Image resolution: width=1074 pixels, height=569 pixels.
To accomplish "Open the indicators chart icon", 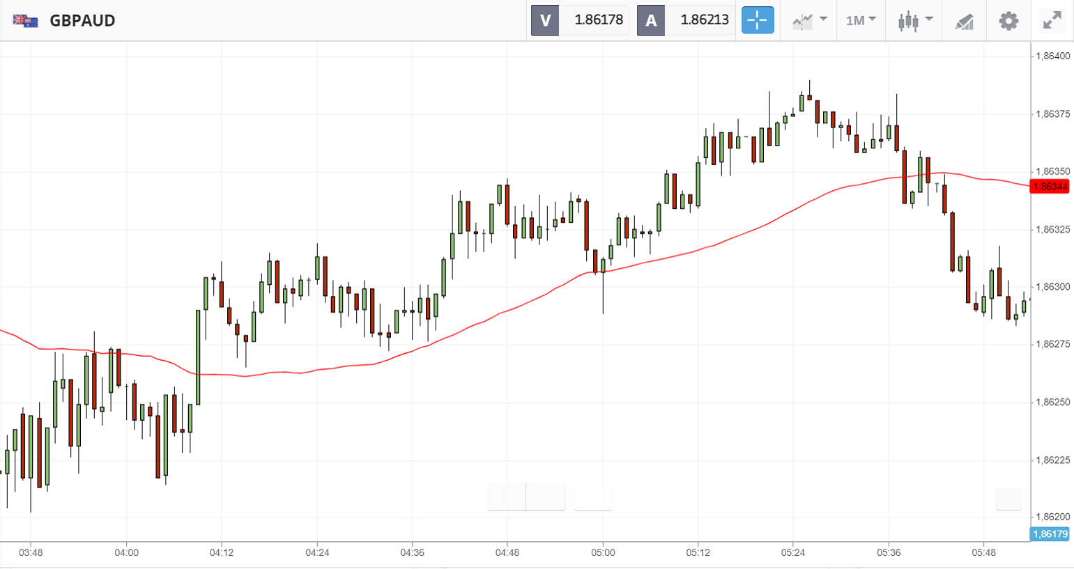I will (802, 21).
